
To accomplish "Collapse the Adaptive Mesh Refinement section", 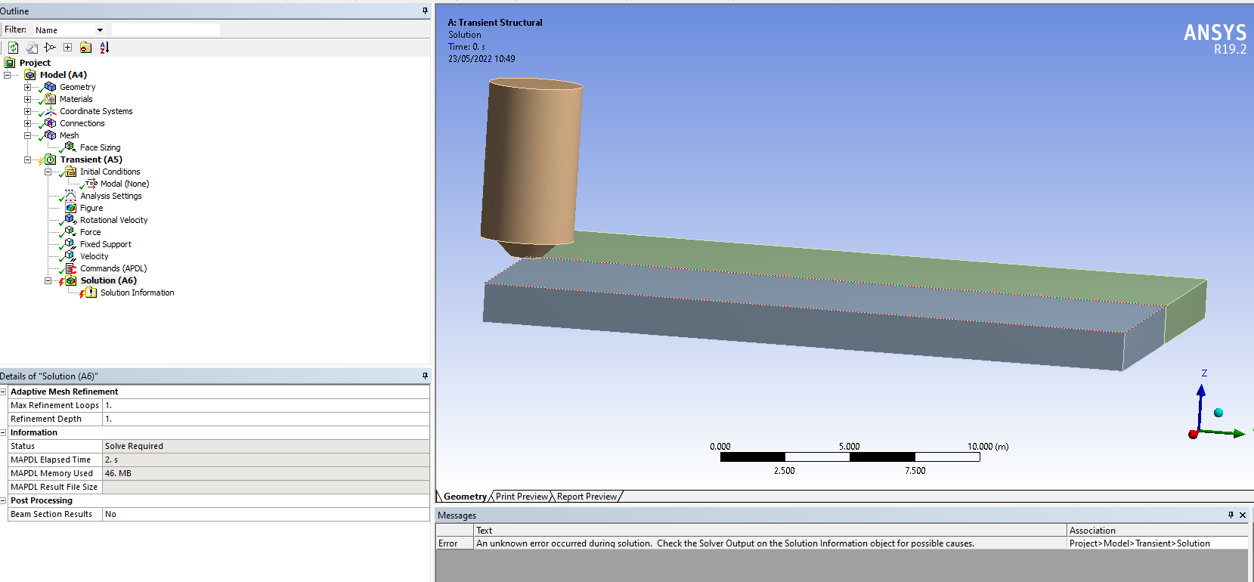I will (4, 392).
